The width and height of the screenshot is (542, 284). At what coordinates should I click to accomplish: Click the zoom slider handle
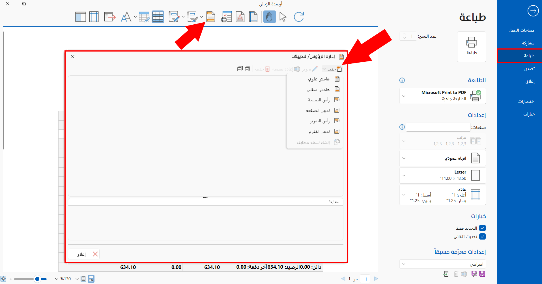click(37, 279)
